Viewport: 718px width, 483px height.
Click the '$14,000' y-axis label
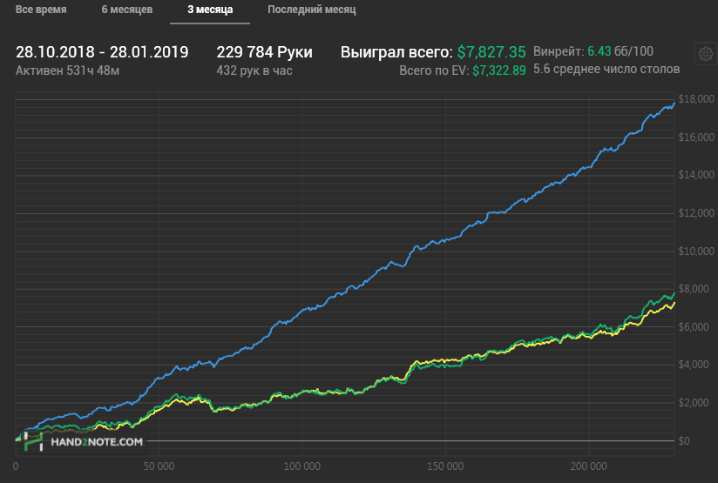pos(696,175)
